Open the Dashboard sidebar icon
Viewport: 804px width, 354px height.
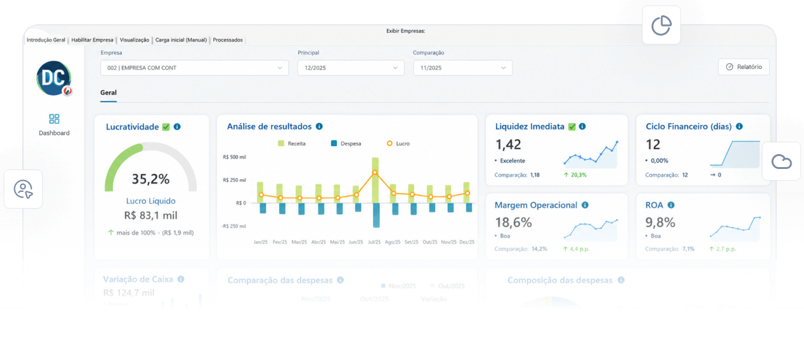click(x=54, y=119)
